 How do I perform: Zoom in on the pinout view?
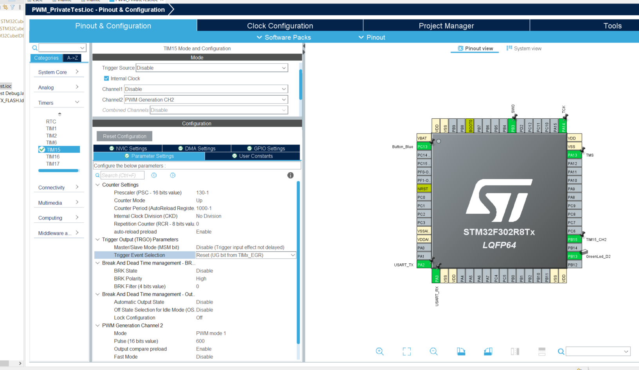(x=380, y=351)
